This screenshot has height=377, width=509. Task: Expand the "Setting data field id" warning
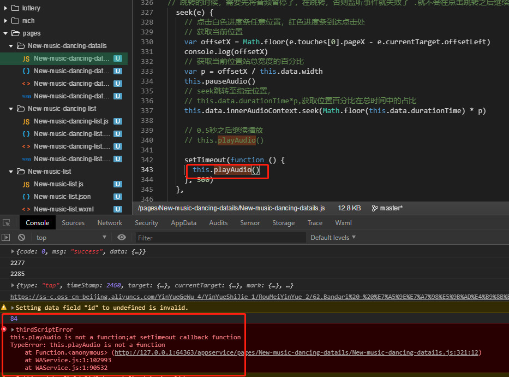[x=13, y=308]
